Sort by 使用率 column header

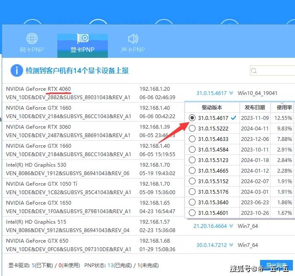(x=283, y=107)
